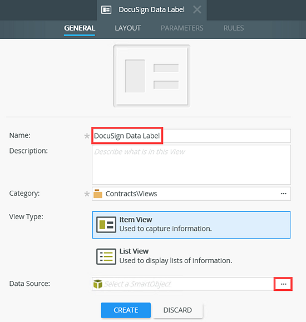Click the view icon in DocuSign Data Label tab

[x=106, y=9]
